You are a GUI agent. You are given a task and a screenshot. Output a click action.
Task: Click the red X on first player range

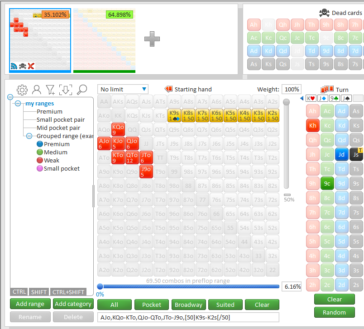click(x=31, y=66)
